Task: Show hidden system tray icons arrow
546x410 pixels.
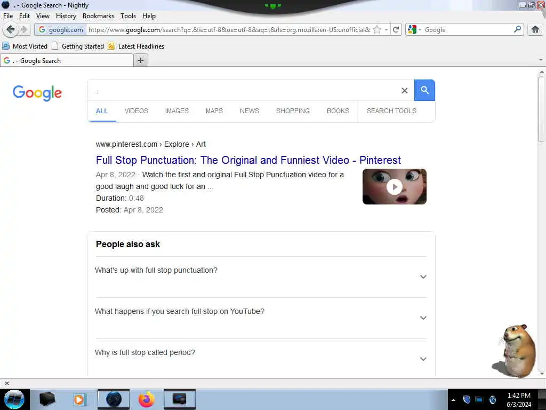Action: tap(453, 400)
